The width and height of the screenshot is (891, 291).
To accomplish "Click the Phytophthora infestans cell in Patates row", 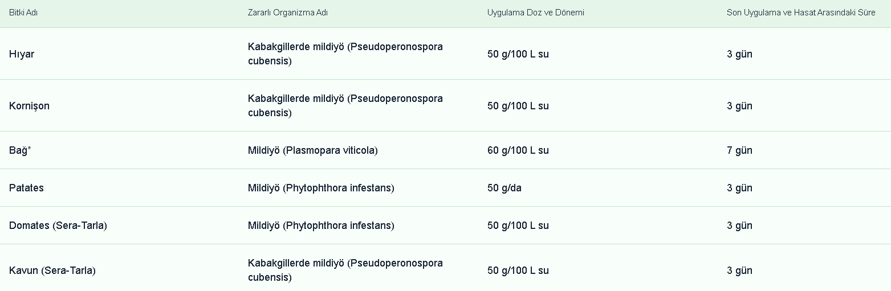I will [x=320, y=188].
